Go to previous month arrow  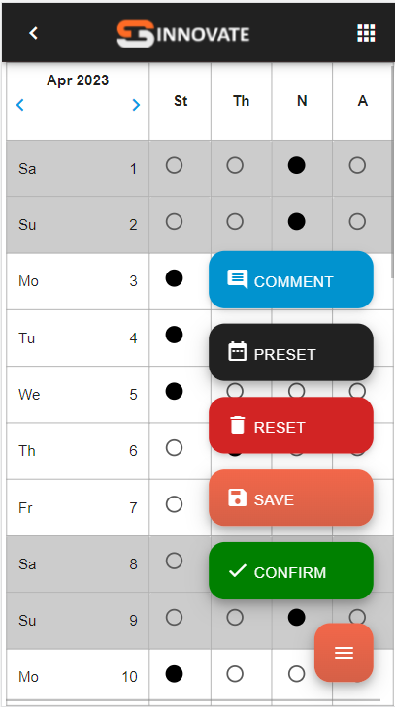19,105
